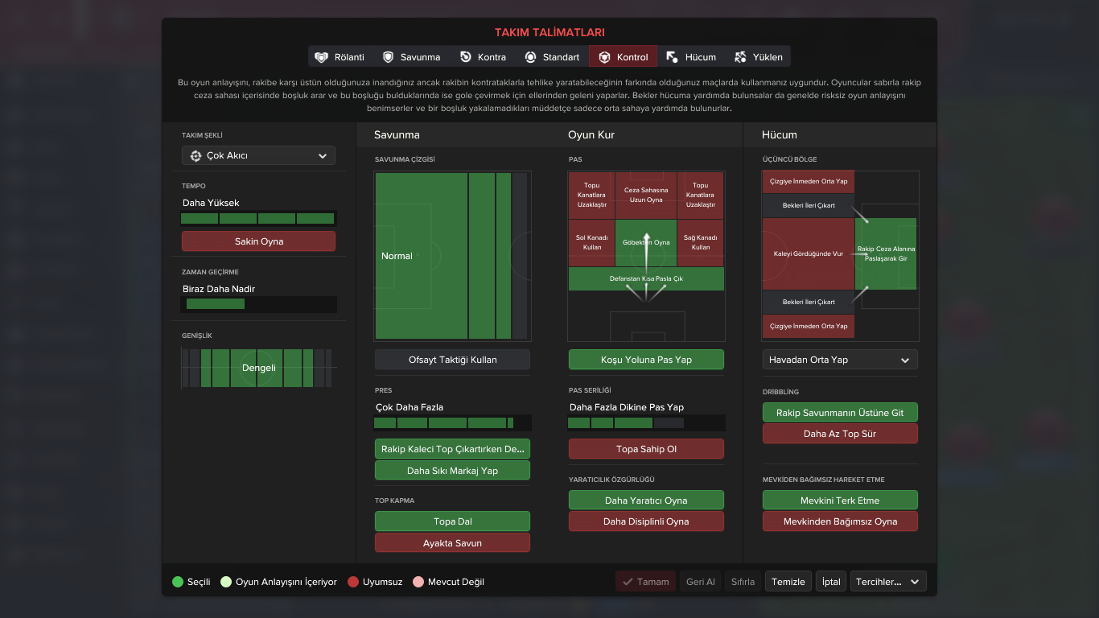Toggle Rakip Ceza Alanına Paslaşarak Gir tile
This screenshot has height=618, width=1099.
click(886, 253)
